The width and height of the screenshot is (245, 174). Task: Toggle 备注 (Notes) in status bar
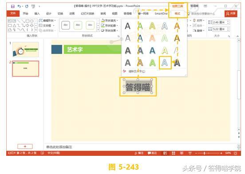coord(139,153)
